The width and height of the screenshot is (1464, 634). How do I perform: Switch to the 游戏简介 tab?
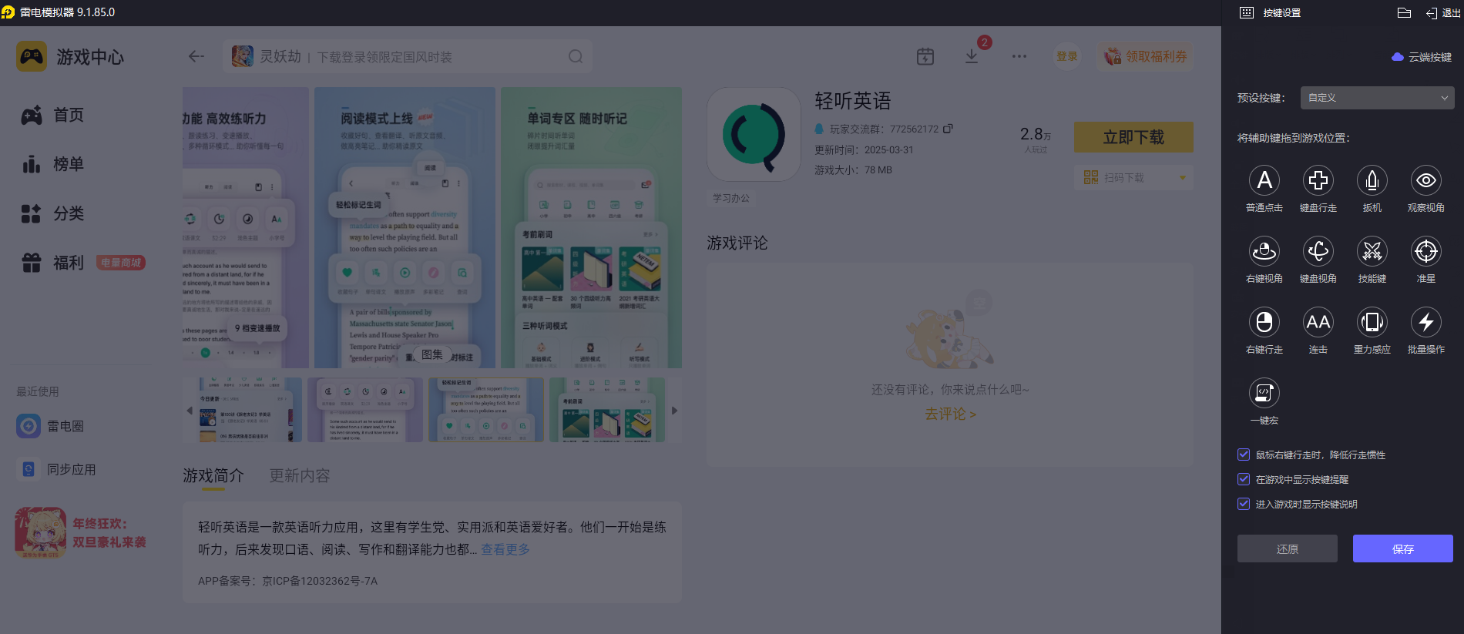tap(213, 476)
